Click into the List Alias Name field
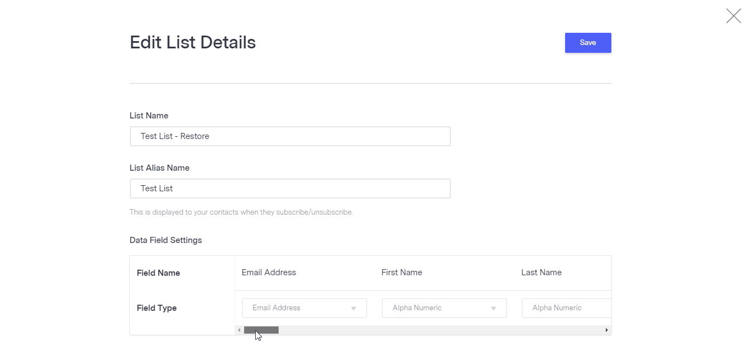The height and width of the screenshot is (362, 744). click(x=290, y=189)
